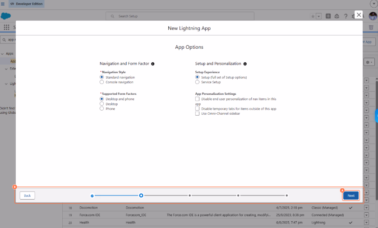Choose Desktop and phone form factor
Screen dimensions: 378x228
(102, 99)
